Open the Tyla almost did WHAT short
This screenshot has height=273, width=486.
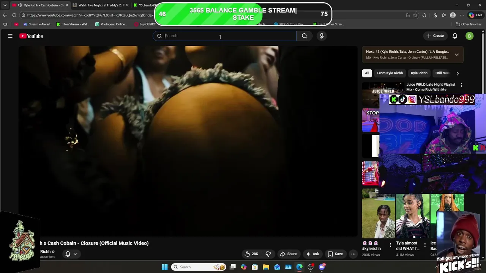tap(412, 216)
